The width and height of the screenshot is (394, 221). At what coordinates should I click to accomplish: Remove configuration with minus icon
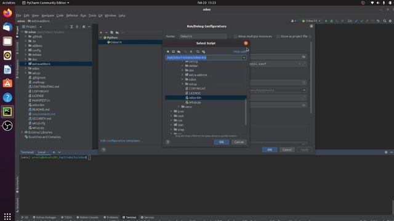[107, 33]
